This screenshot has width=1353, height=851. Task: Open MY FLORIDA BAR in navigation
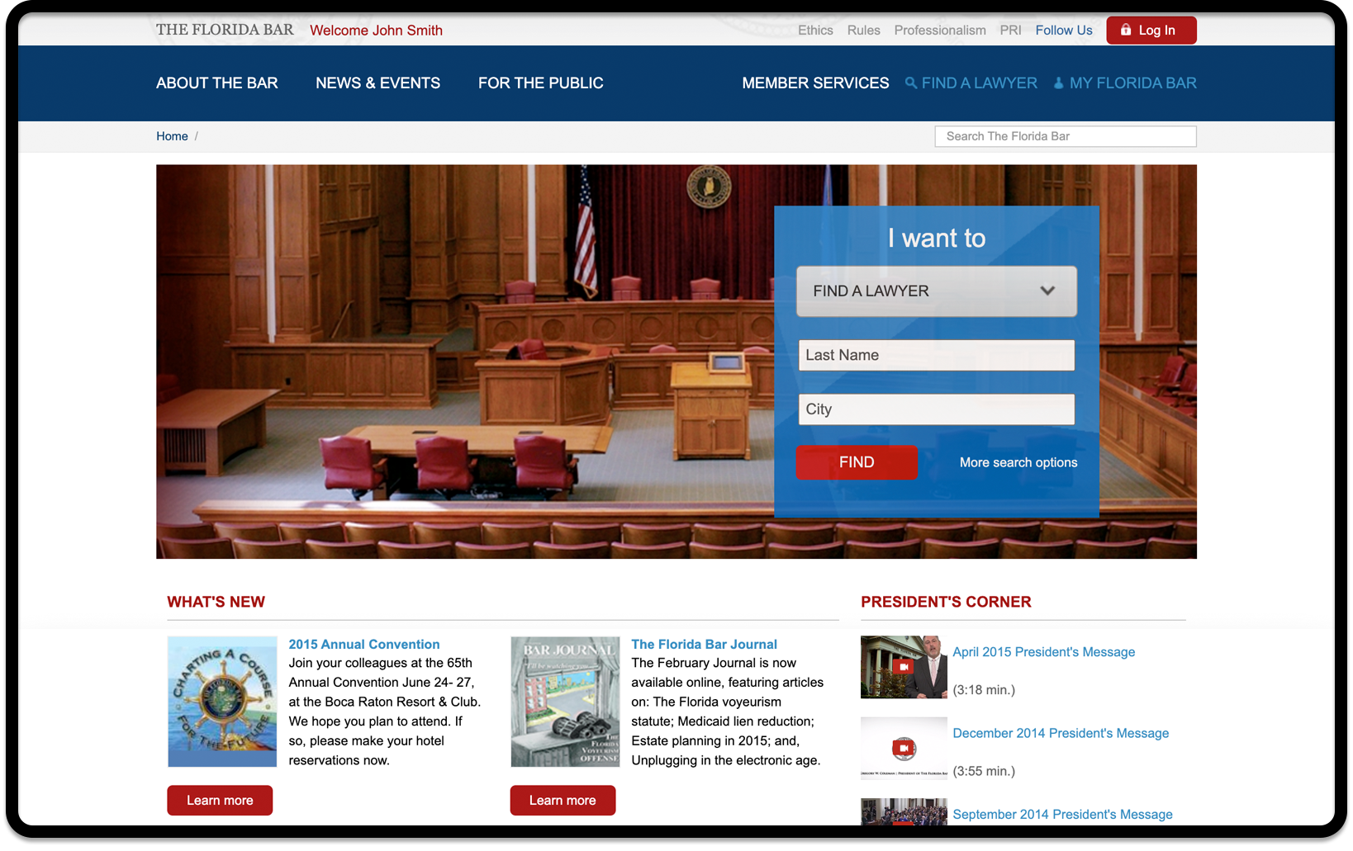pyautogui.click(x=1132, y=83)
